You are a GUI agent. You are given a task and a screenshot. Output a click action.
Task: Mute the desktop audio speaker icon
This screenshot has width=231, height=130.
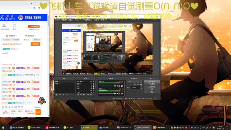(118, 86)
